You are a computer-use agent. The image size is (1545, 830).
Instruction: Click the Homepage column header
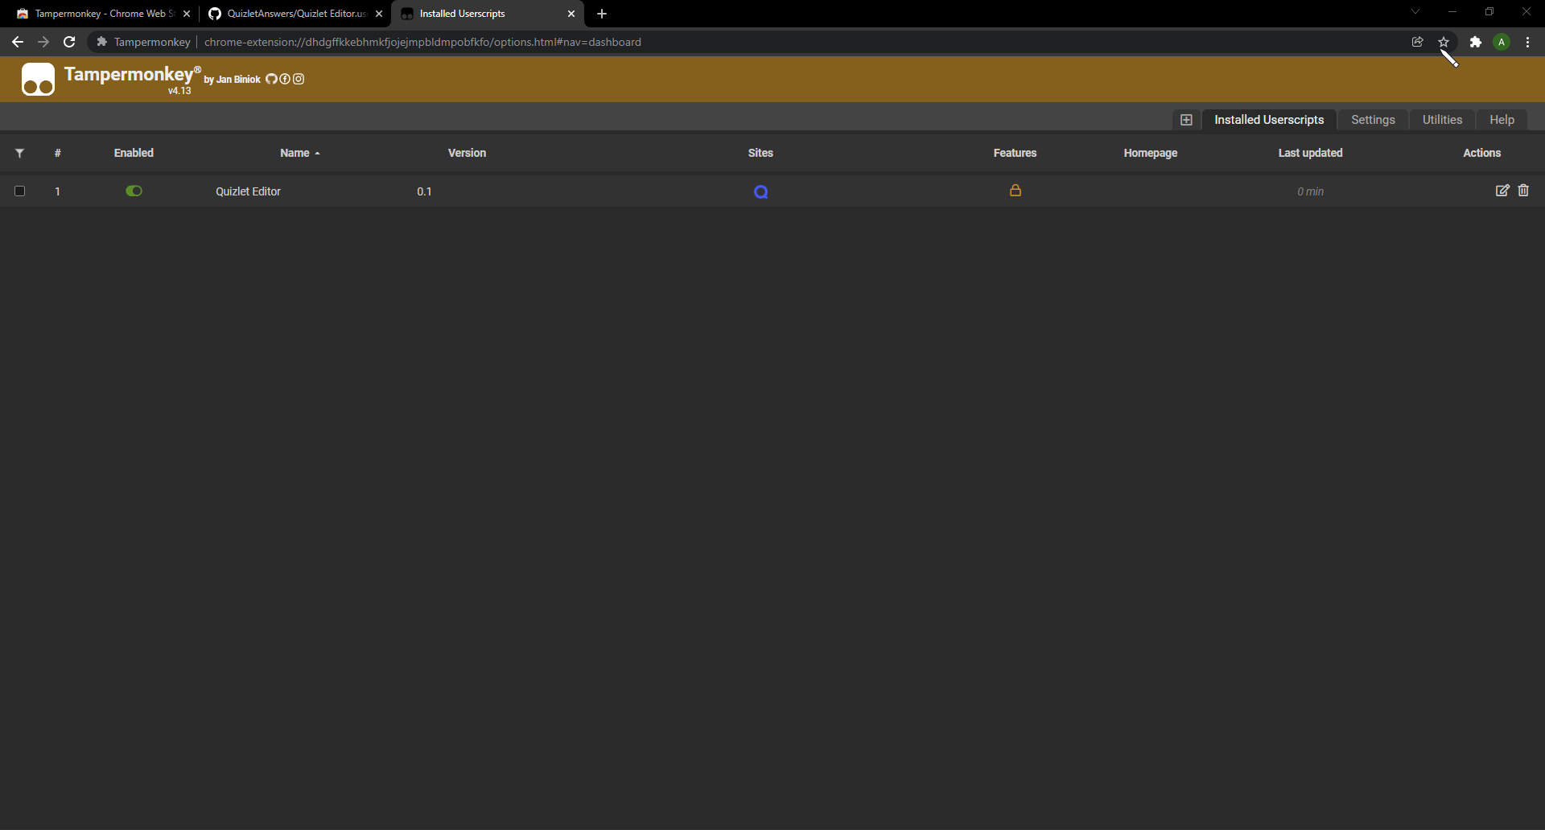click(x=1150, y=153)
